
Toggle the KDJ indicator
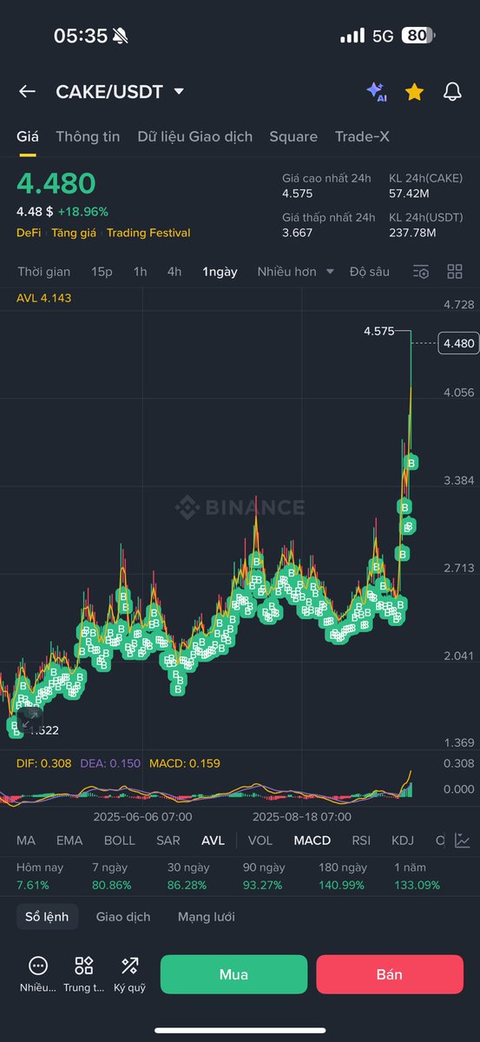[403, 841]
